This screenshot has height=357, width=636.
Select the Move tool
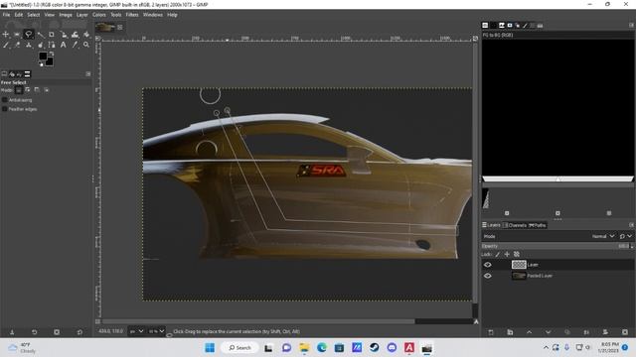6,35
